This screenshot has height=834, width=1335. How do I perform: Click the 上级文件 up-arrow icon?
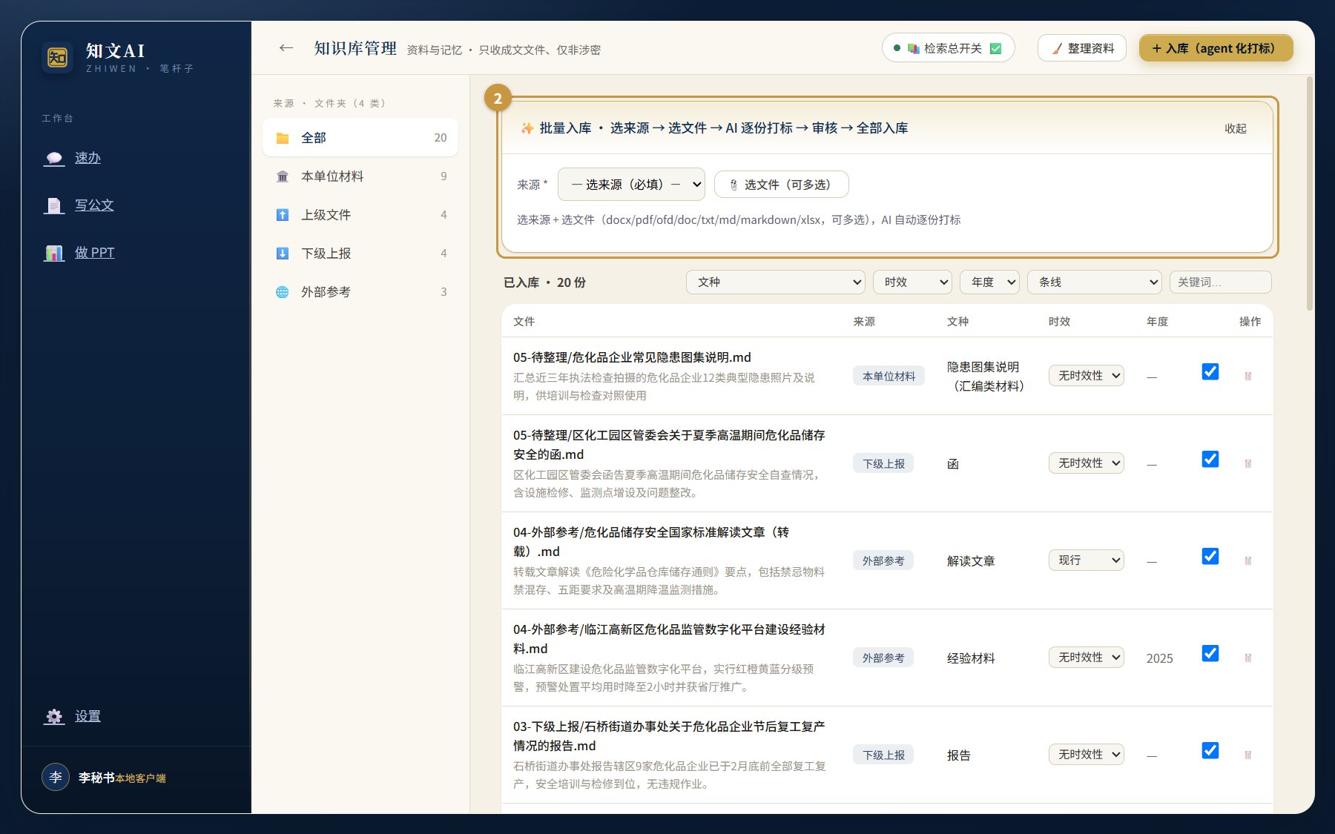click(x=283, y=215)
